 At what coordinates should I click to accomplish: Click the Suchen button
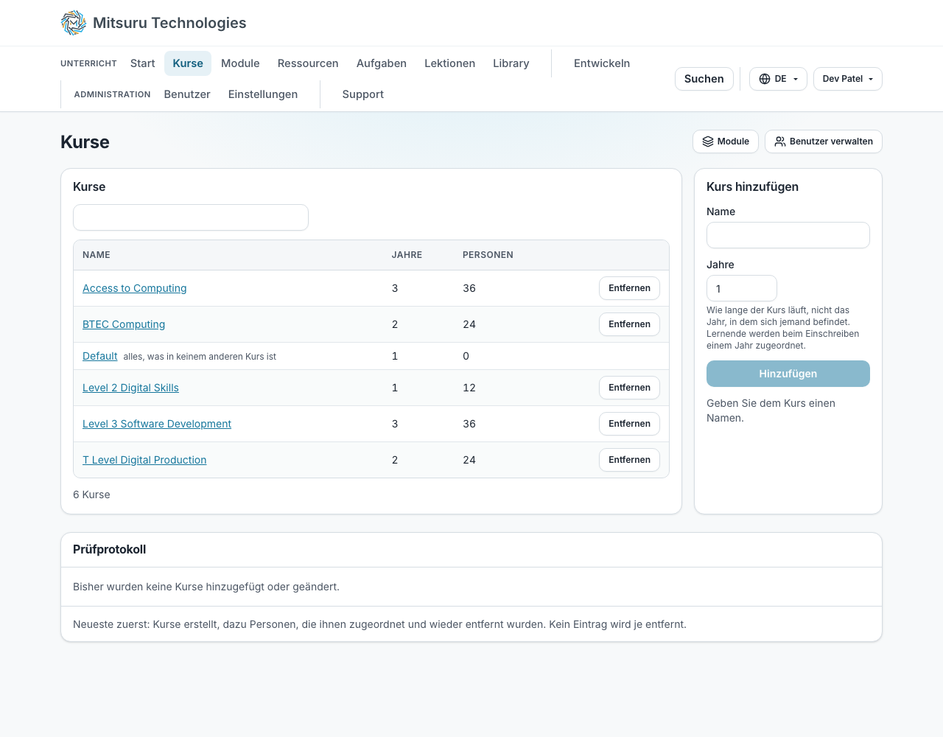pyautogui.click(x=704, y=79)
